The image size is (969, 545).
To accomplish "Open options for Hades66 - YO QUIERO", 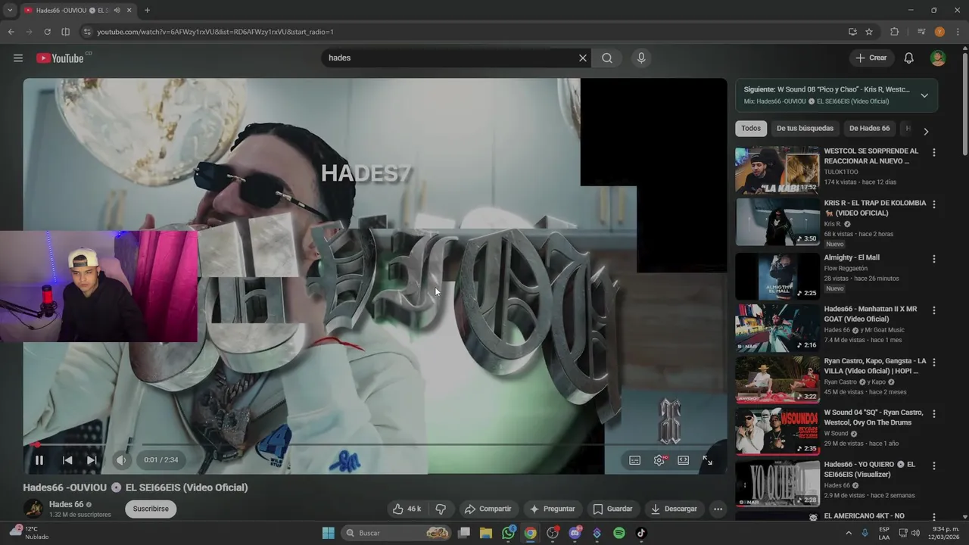I will (933, 466).
